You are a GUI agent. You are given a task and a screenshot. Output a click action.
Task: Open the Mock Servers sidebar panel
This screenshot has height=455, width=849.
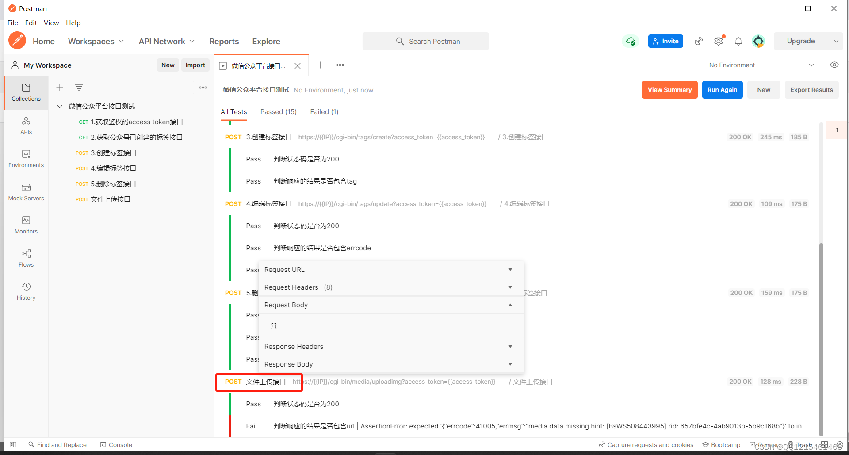[x=26, y=192]
